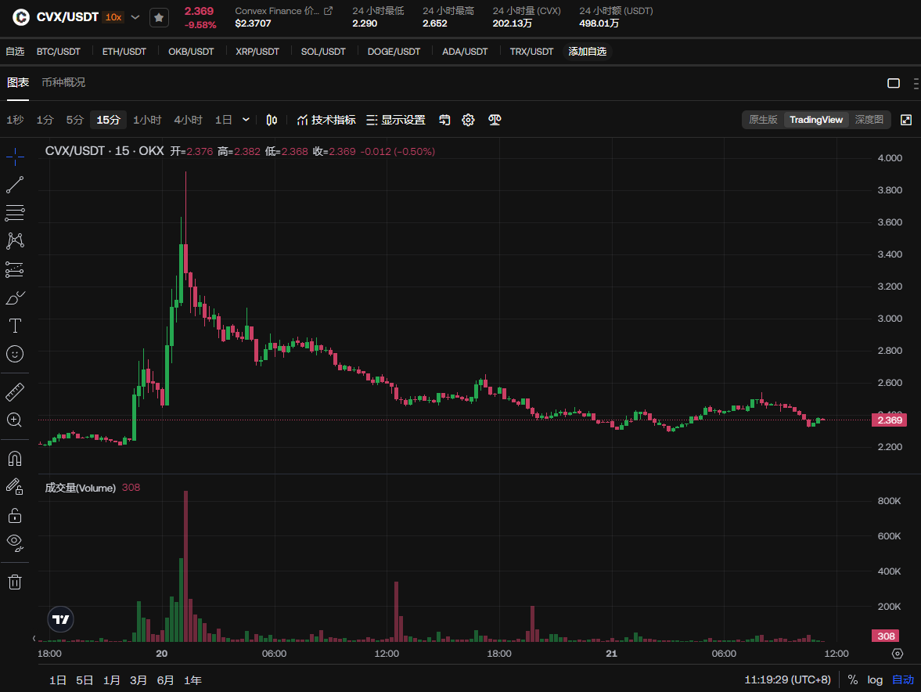This screenshot has width=921, height=692.
Task: Open candlestick chart type selector
Action: [272, 120]
